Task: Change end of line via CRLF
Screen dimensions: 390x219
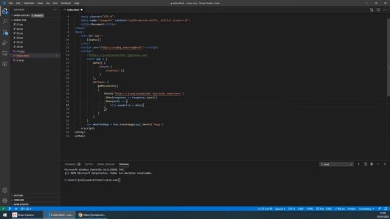Action: [x=300, y=209]
